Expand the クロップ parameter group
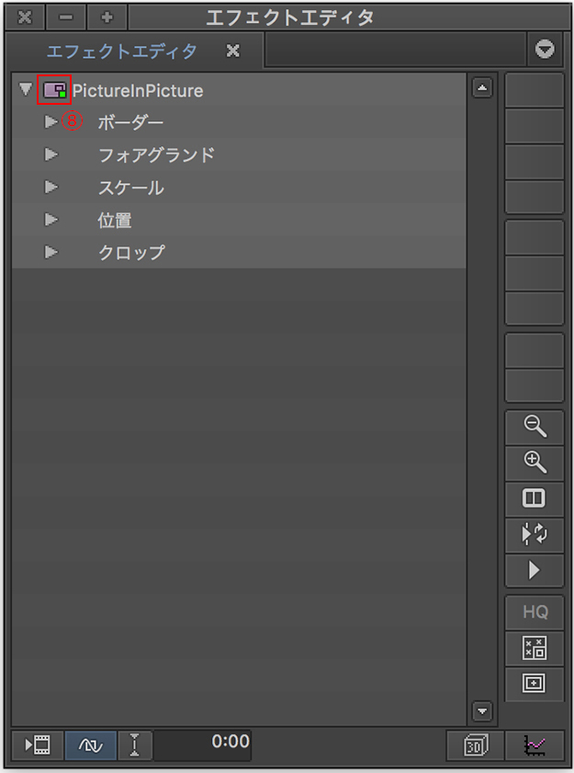This screenshot has height=773, width=574. click(x=51, y=252)
